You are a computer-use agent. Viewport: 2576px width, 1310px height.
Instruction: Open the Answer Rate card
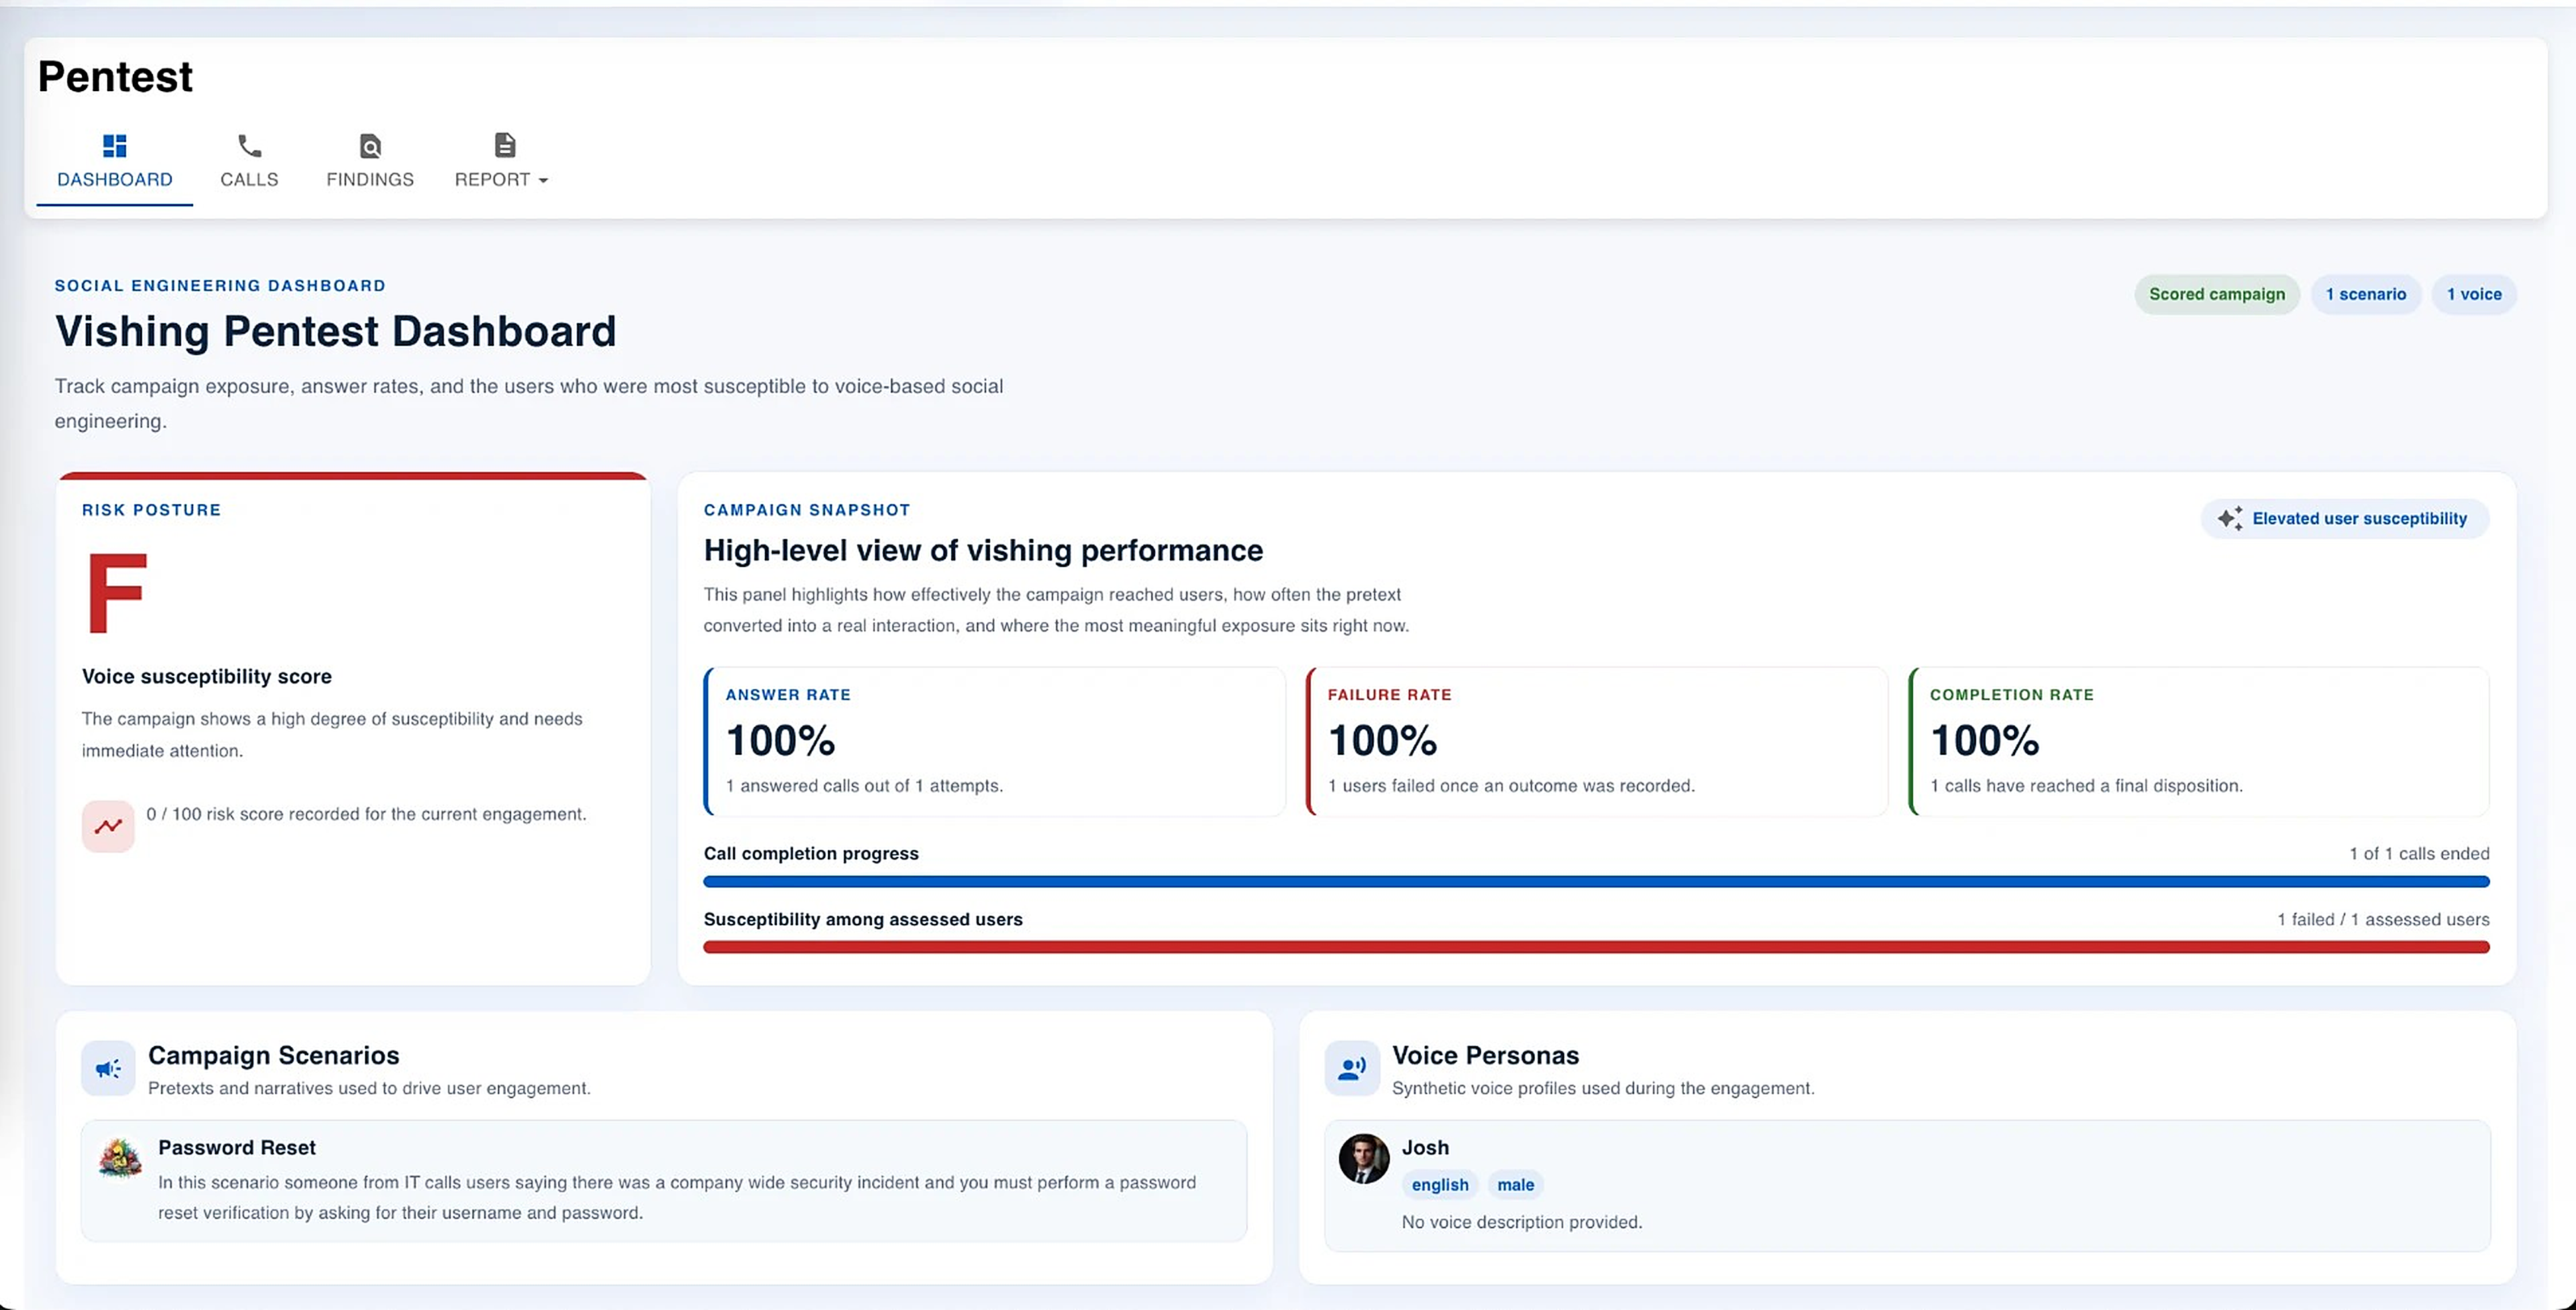[994, 741]
